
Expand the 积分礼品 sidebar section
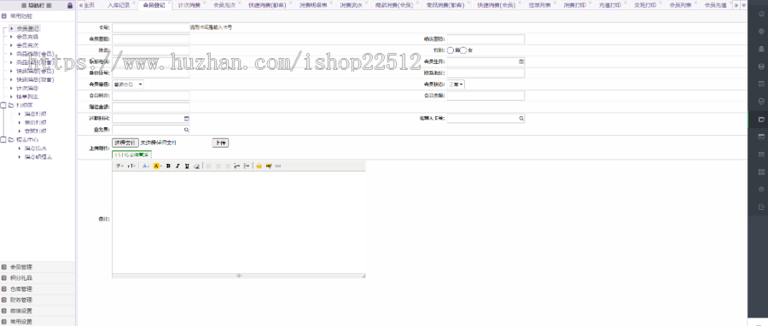click(38, 278)
